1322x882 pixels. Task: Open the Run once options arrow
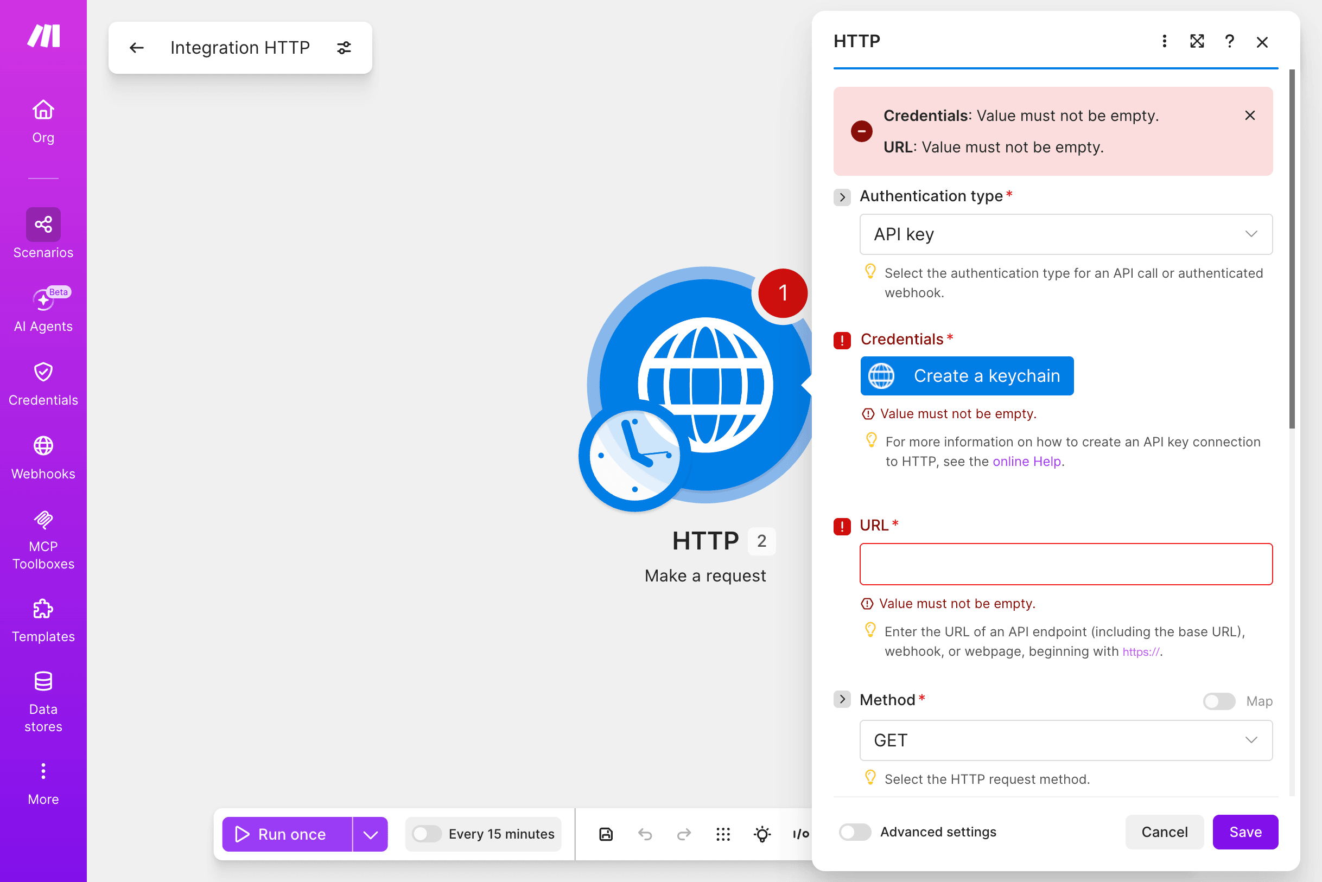point(370,834)
